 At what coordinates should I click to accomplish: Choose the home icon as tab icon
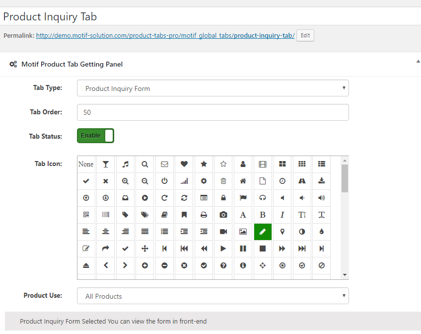[243, 181]
